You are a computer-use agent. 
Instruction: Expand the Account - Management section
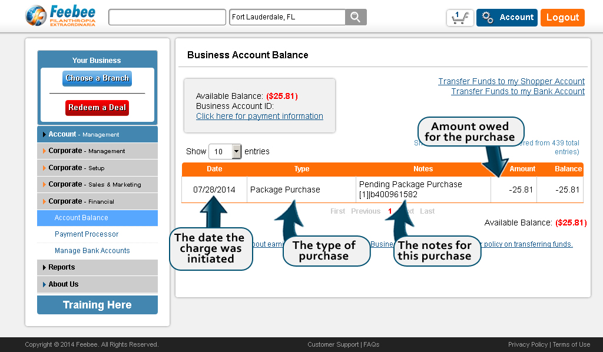[x=97, y=134]
